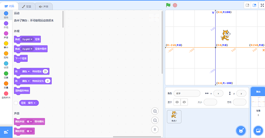Open the 代码 (Code) tab

[9, 6]
